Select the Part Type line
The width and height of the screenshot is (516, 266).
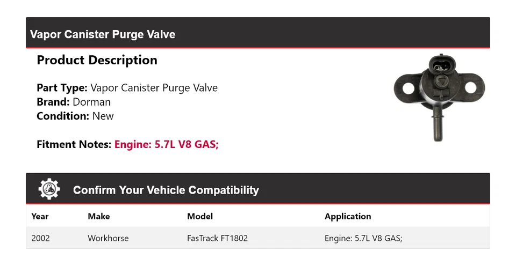point(127,88)
